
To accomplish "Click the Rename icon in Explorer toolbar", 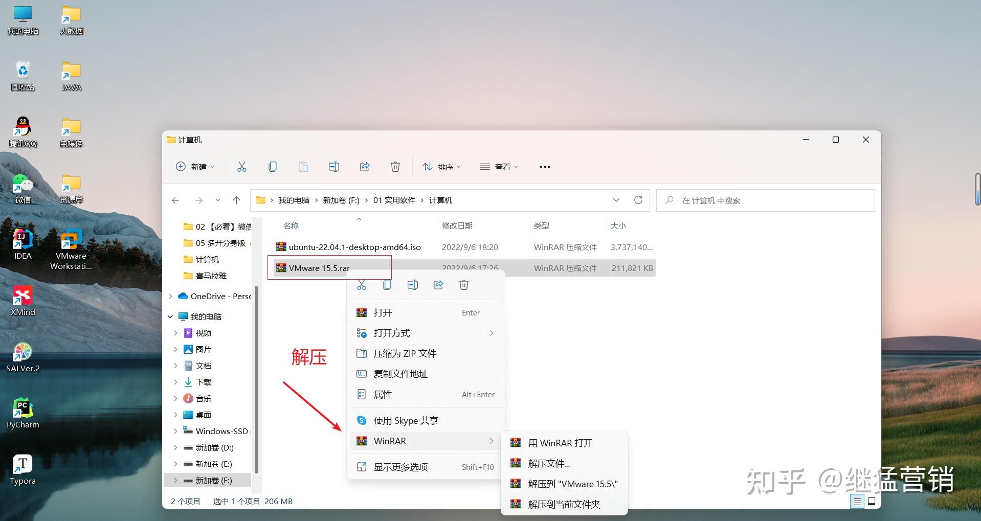I will tap(334, 167).
